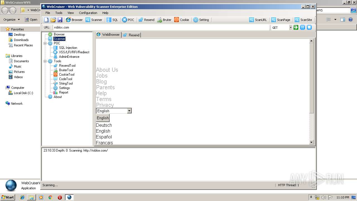Click the browser pane scroll-up arrow
The width and height of the screenshot is (357, 201).
[312, 41]
